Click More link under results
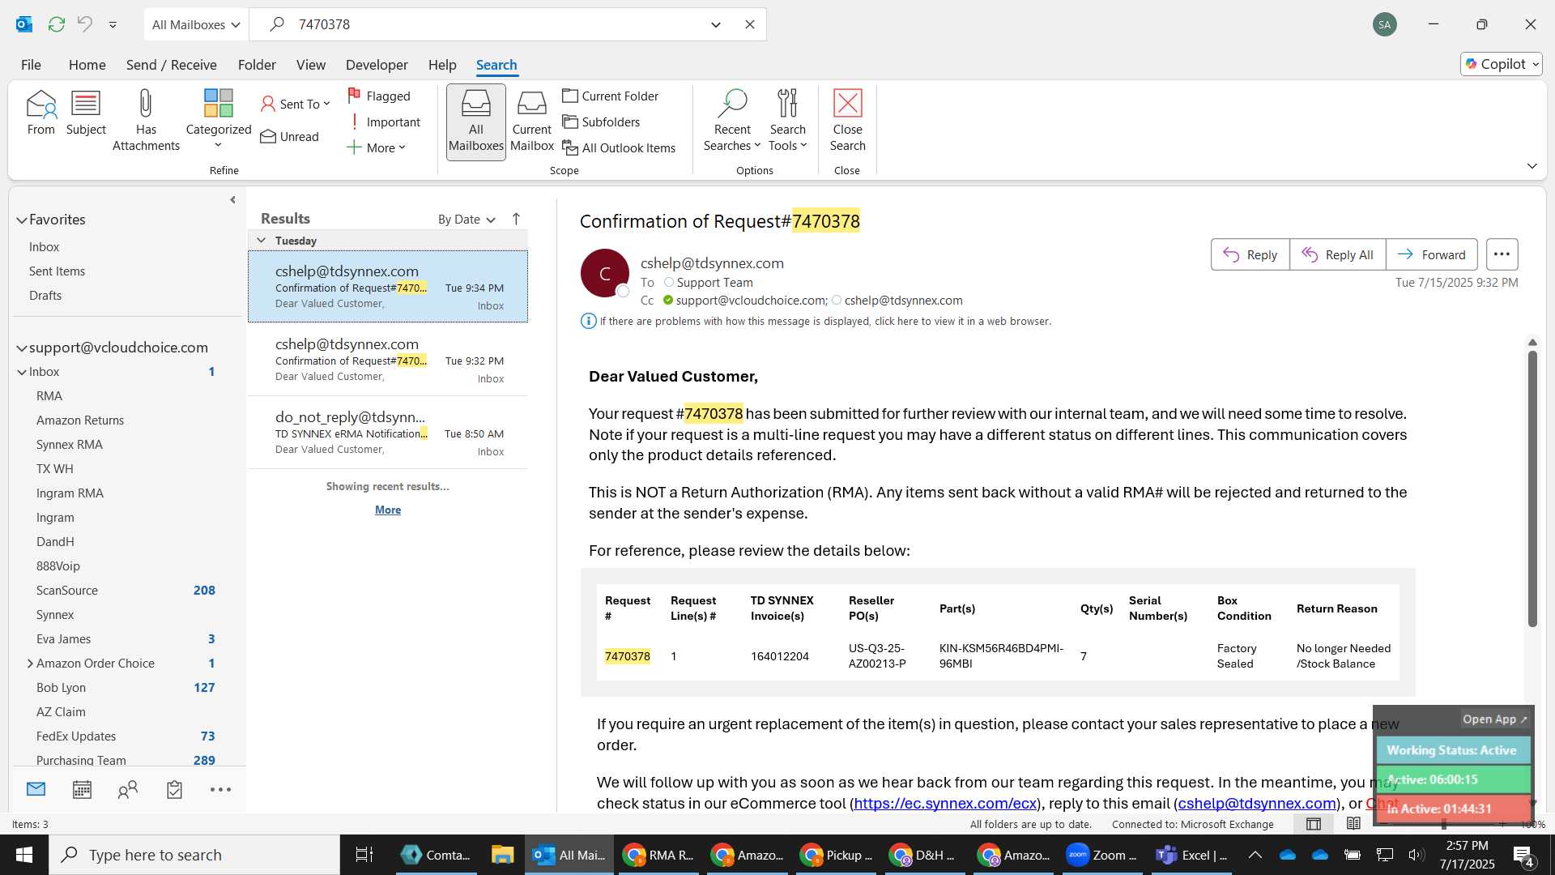Screen dimensions: 1555x875 coord(388,510)
